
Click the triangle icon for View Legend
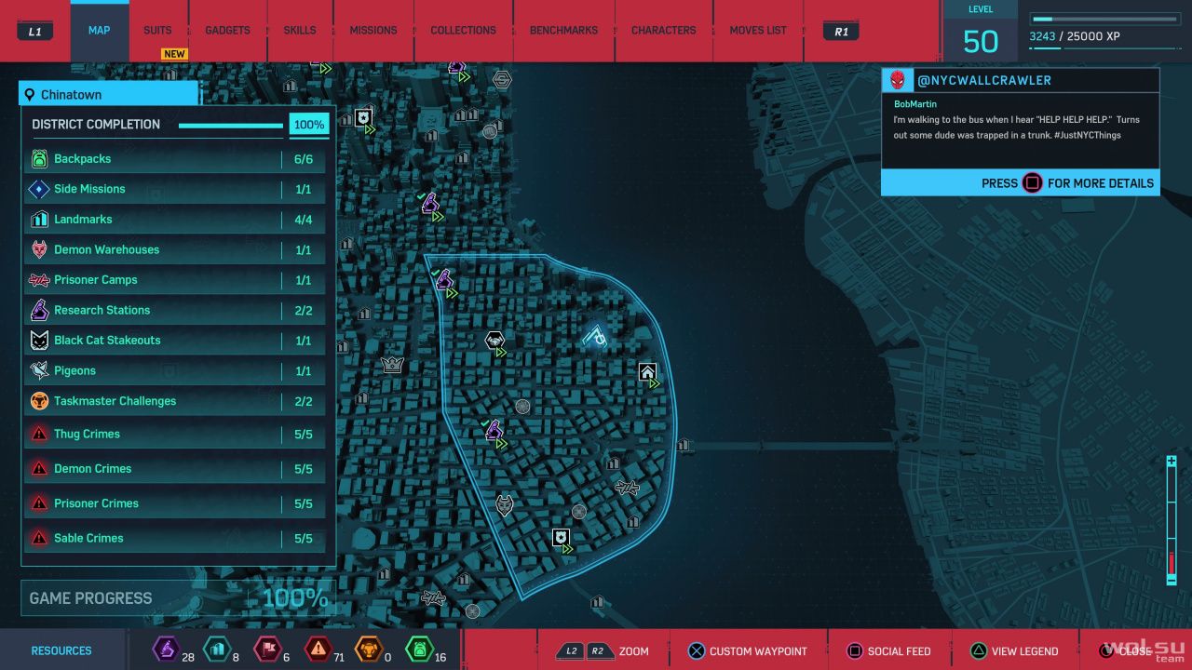[978, 651]
